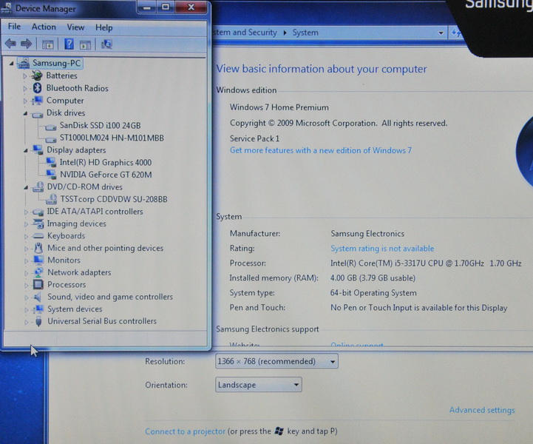Viewport: 533px width, 444px height.
Task: Select TSSTcorp CDDVDW SU-208BB drive
Action: click(x=114, y=199)
